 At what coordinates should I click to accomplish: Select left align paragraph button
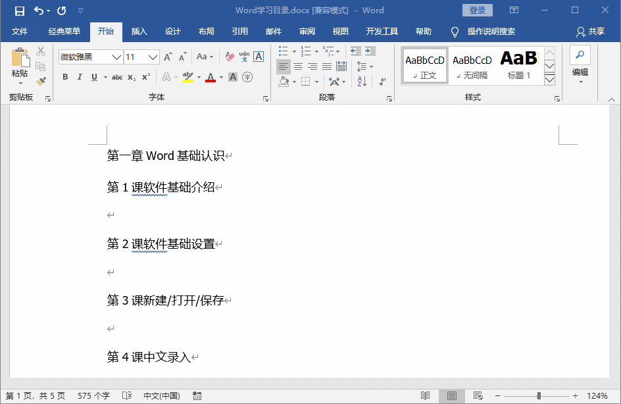coord(283,66)
